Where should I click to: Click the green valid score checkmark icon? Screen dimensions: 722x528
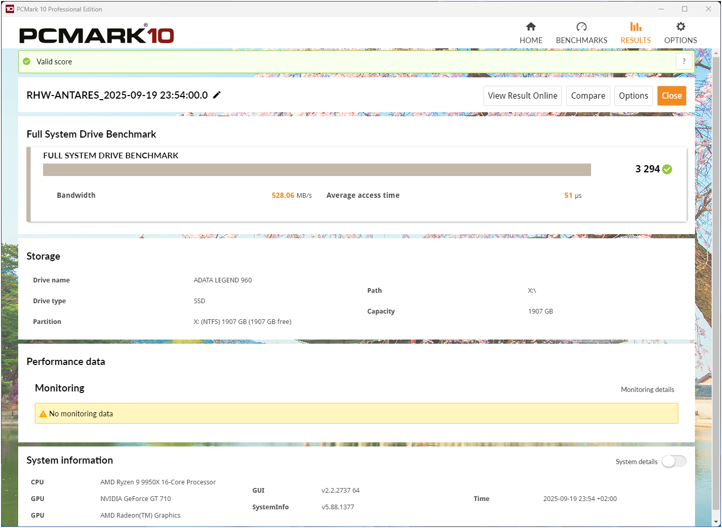[27, 61]
